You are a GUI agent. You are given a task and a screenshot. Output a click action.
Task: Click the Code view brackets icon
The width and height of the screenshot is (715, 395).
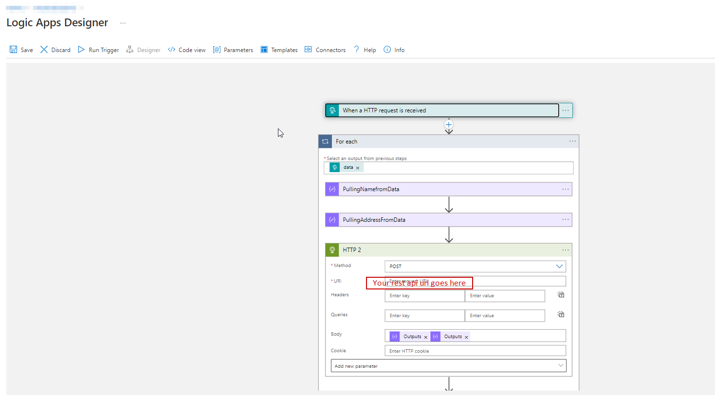pyautogui.click(x=171, y=50)
